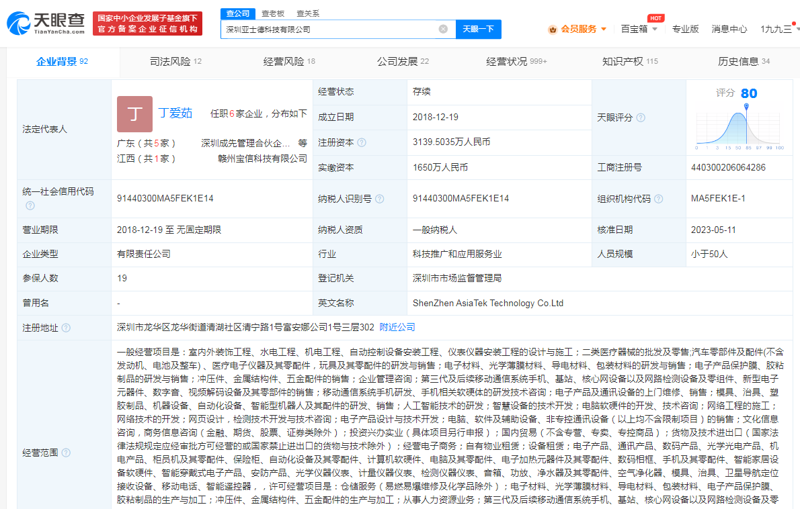The height and width of the screenshot is (509, 800).
Task: Click the 江西（共1家） entry
Action: 147,158
